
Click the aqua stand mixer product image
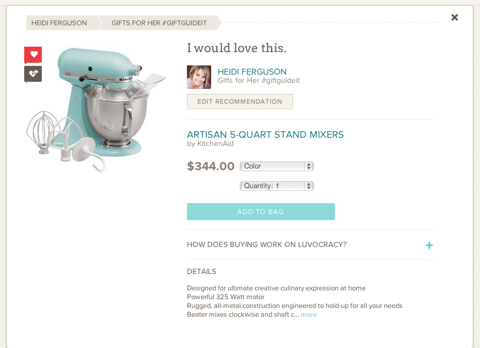pyautogui.click(x=96, y=109)
